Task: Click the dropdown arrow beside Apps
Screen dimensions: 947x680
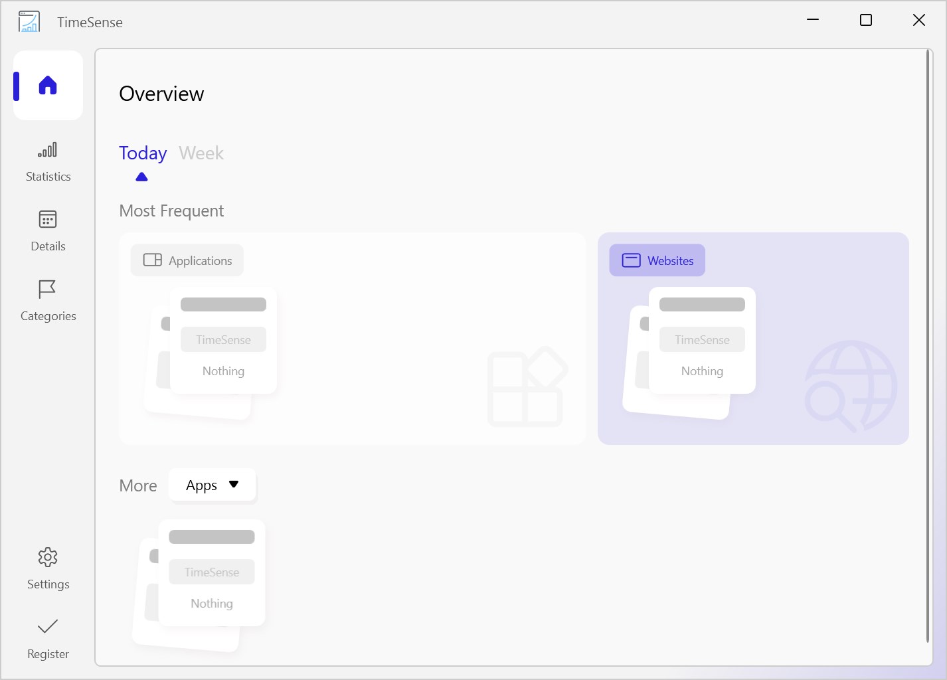Action: click(234, 485)
